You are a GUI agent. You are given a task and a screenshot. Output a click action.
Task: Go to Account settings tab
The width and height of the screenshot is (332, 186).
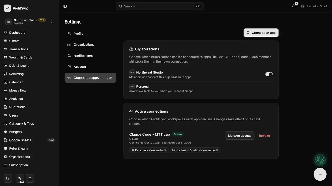[90, 67]
